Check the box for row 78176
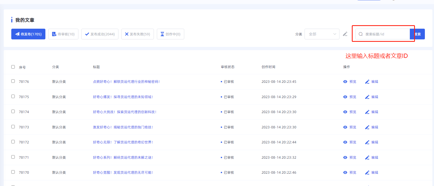The width and height of the screenshot is (434, 186). (x=13, y=81)
